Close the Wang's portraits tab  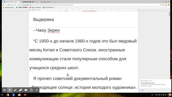(53, 2)
